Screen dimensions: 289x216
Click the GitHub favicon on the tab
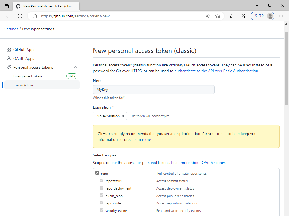point(18,6)
